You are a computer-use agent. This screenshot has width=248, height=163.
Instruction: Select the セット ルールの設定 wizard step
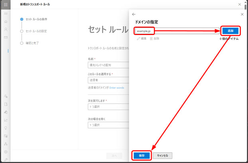tap(33, 31)
